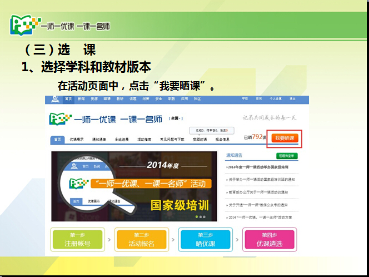Screen dimensions: 369x277
Task: Click the orange 我要晒课 button
Action: click(x=285, y=138)
